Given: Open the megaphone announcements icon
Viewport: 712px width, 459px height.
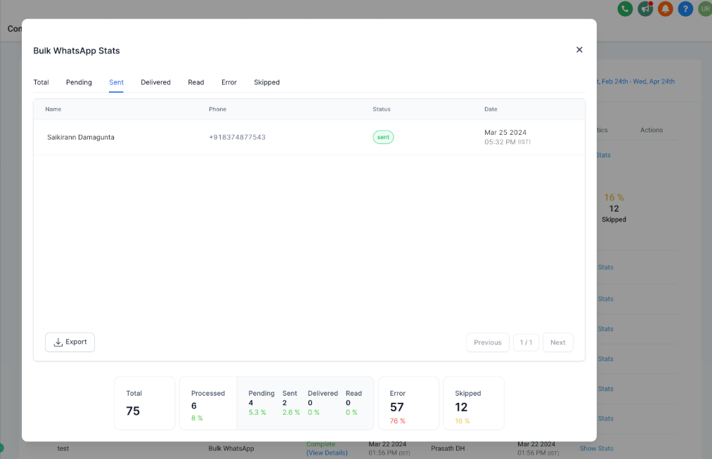Looking at the screenshot, I should click(x=645, y=8).
